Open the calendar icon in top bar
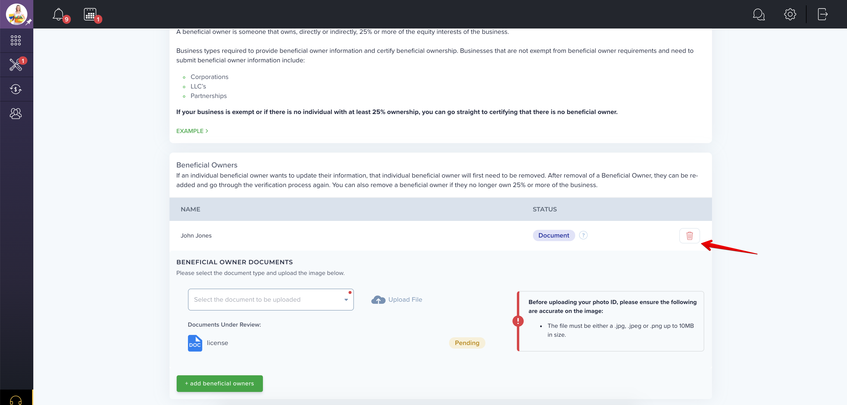Image resolution: width=847 pixels, height=405 pixels. [x=90, y=15]
